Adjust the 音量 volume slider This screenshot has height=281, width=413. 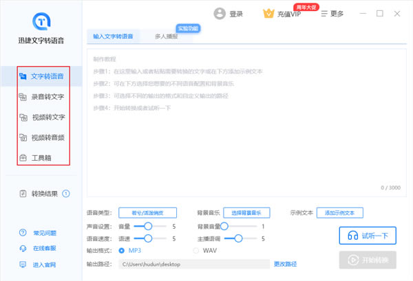[x=148, y=226]
